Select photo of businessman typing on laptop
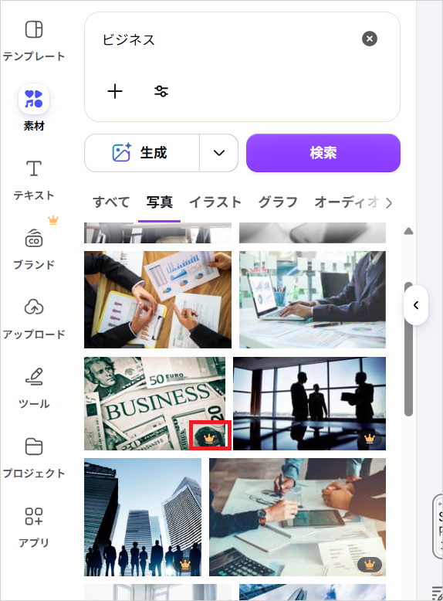This screenshot has height=601, width=443. tap(313, 300)
